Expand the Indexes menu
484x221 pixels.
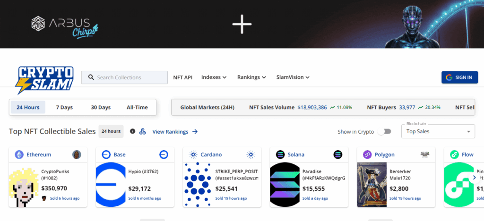[x=214, y=77]
